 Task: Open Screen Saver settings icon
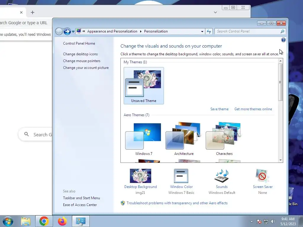tap(262, 176)
